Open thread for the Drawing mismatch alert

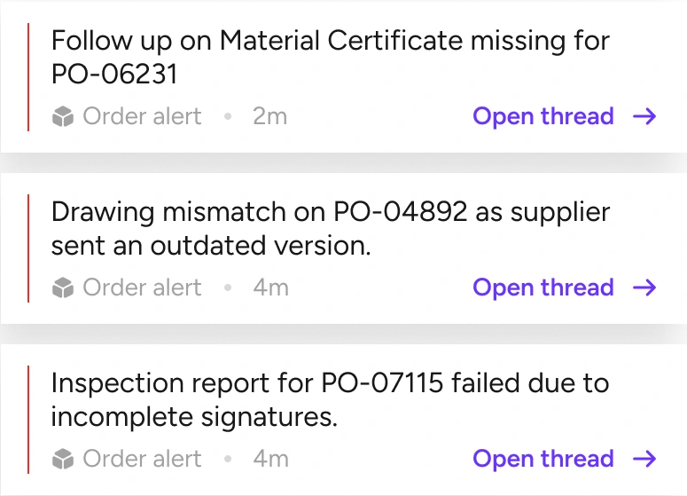click(x=543, y=287)
